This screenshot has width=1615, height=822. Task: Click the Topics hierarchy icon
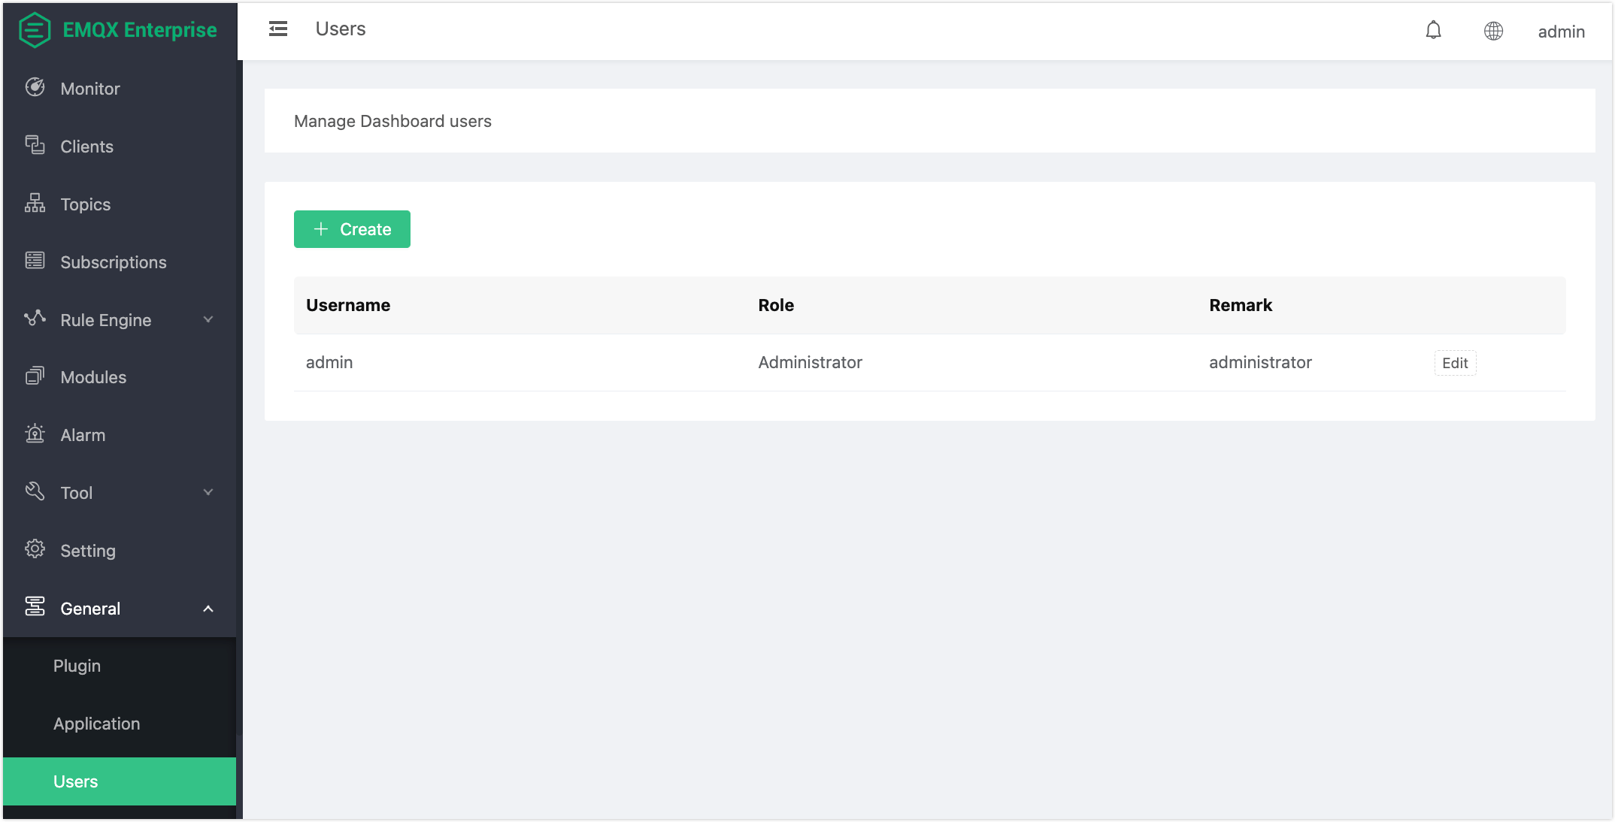coord(35,203)
